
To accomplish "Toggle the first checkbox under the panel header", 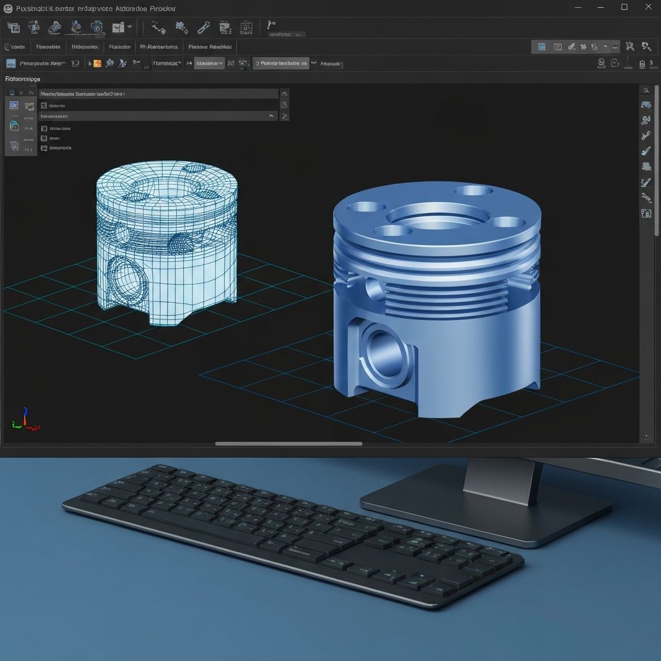I will coord(44,105).
